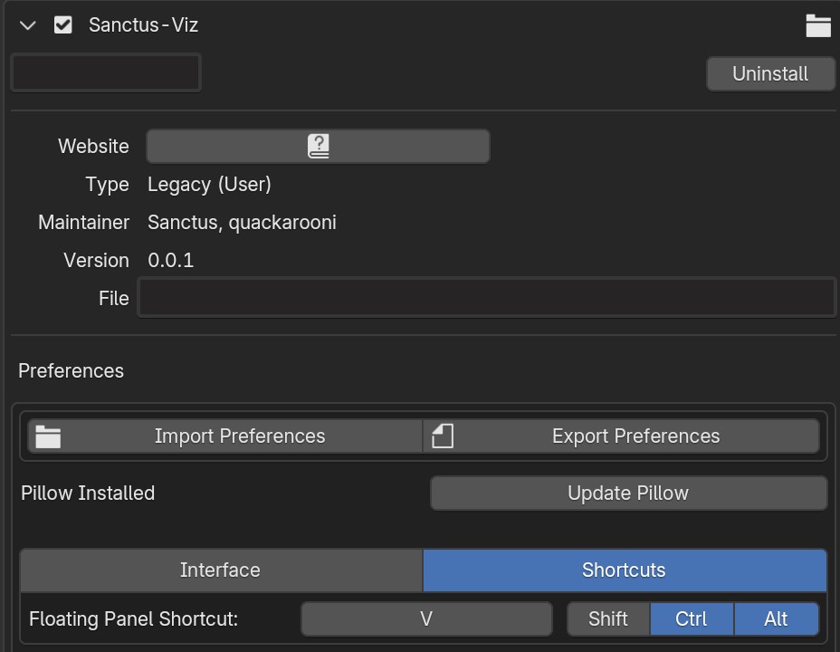The height and width of the screenshot is (652, 840).
Task: Click the folder icon in Import Preferences
Action: coord(48,436)
